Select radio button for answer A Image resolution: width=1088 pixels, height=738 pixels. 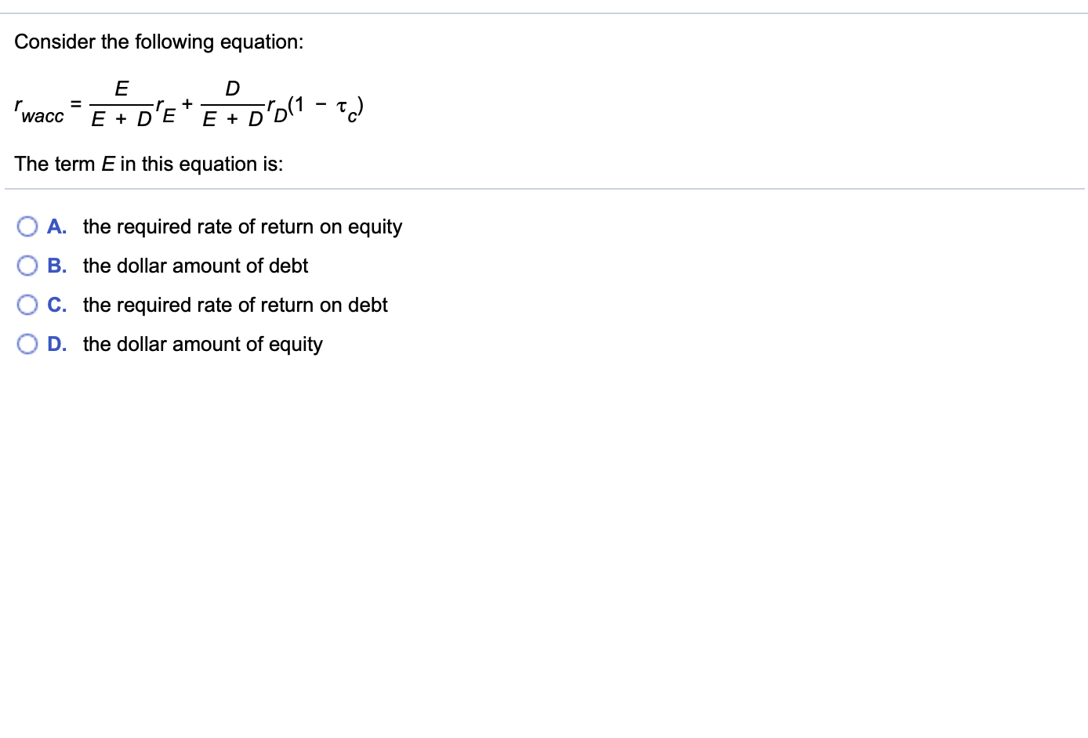(x=27, y=226)
